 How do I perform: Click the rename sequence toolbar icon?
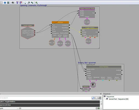click(x=8, y=3)
